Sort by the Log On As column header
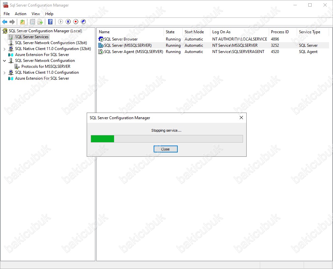The image size is (333, 269). pyautogui.click(x=239, y=32)
